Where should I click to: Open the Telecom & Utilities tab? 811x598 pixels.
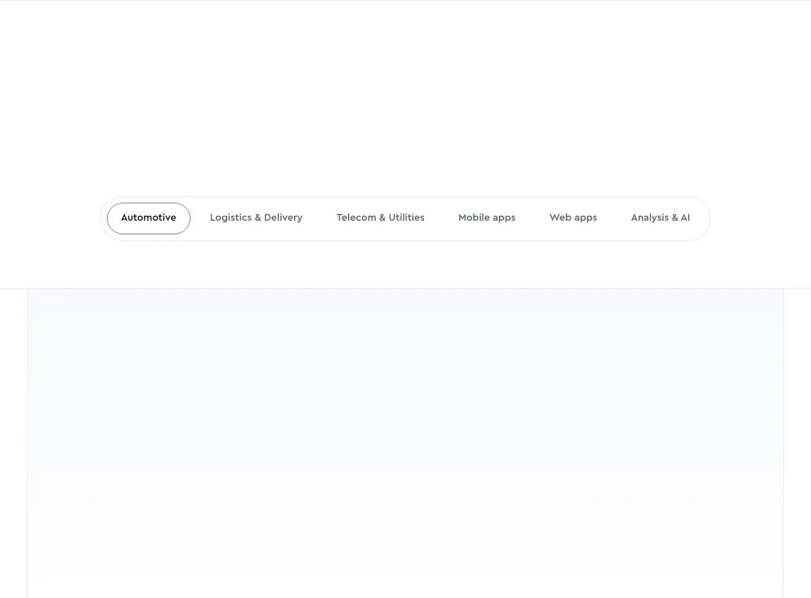[x=380, y=218]
